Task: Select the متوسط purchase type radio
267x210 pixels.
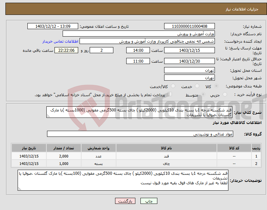Action: [x=203, y=94]
